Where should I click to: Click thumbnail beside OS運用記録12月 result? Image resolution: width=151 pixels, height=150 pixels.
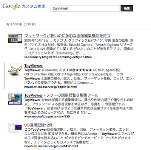tap(15, 128)
